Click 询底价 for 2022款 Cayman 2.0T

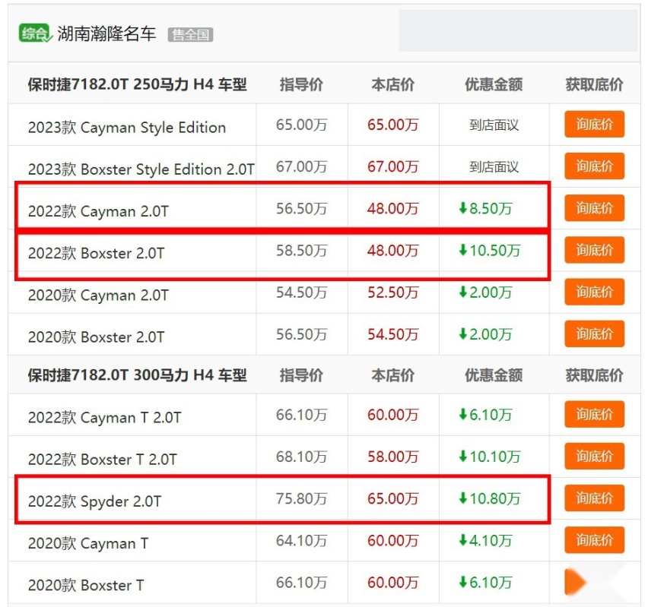(594, 207)
